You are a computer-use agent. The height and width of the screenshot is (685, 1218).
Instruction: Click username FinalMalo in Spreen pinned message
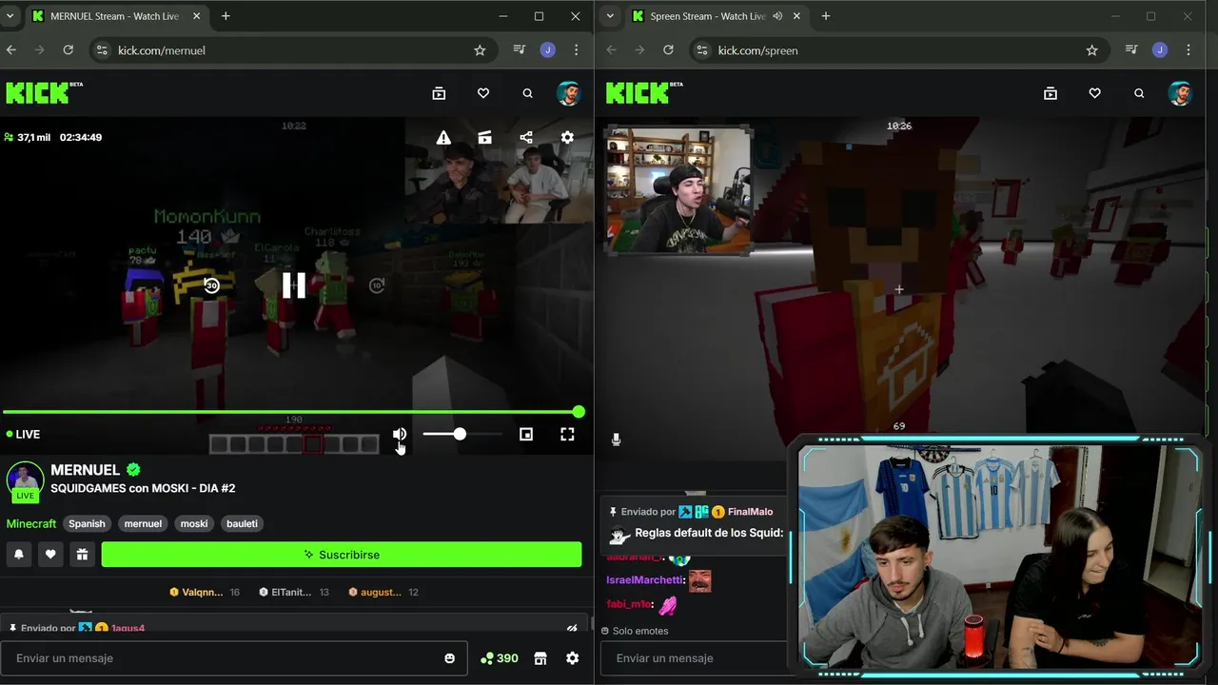pyautogui.click(x=750, y=512)
